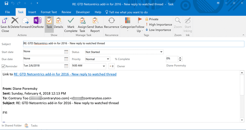Open Due date calendar picker

pos(66,59)
